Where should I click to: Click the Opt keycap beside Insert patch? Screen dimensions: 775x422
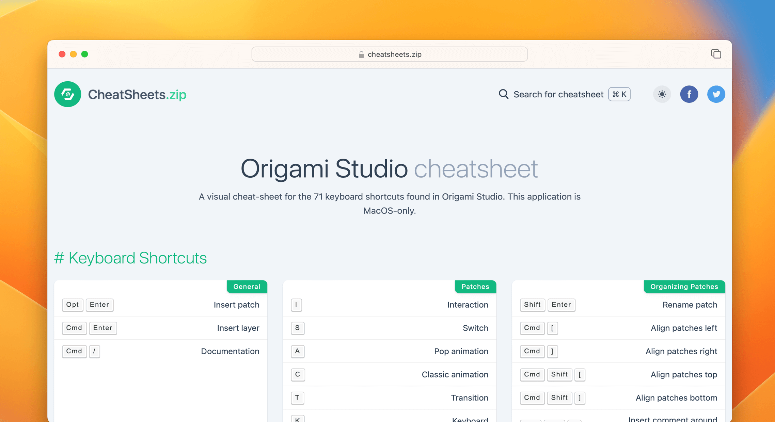pyautogui.click(x=73, y=305)
